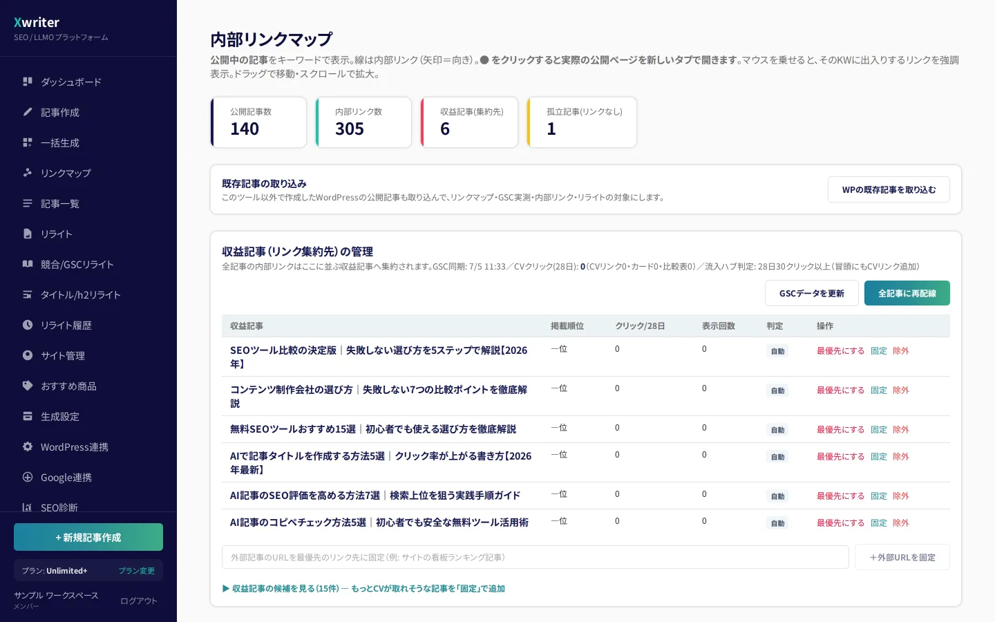Click the WordPress連携 gear icon
The height and width of the screenshot is (622, 995).
[x=28, y=446]
